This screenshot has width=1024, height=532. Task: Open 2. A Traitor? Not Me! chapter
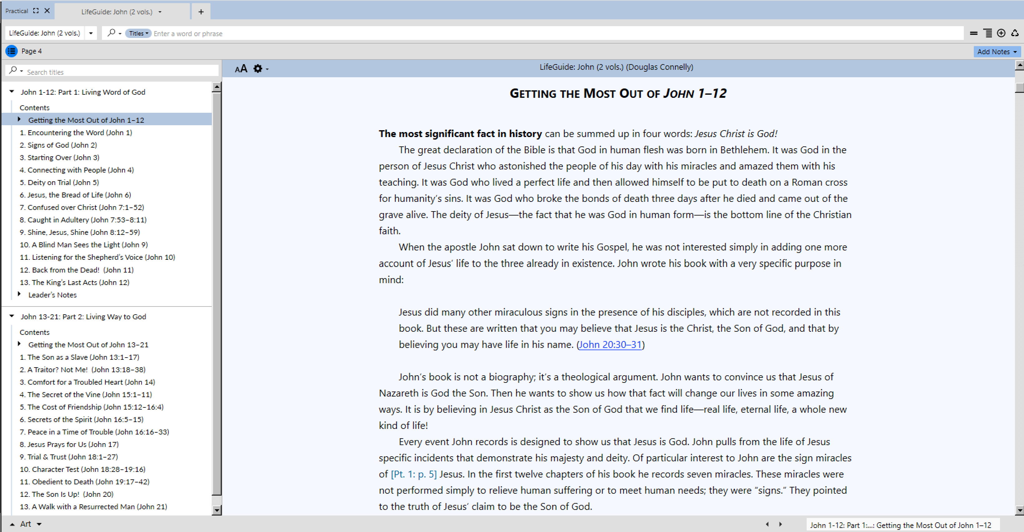(83, 370)
